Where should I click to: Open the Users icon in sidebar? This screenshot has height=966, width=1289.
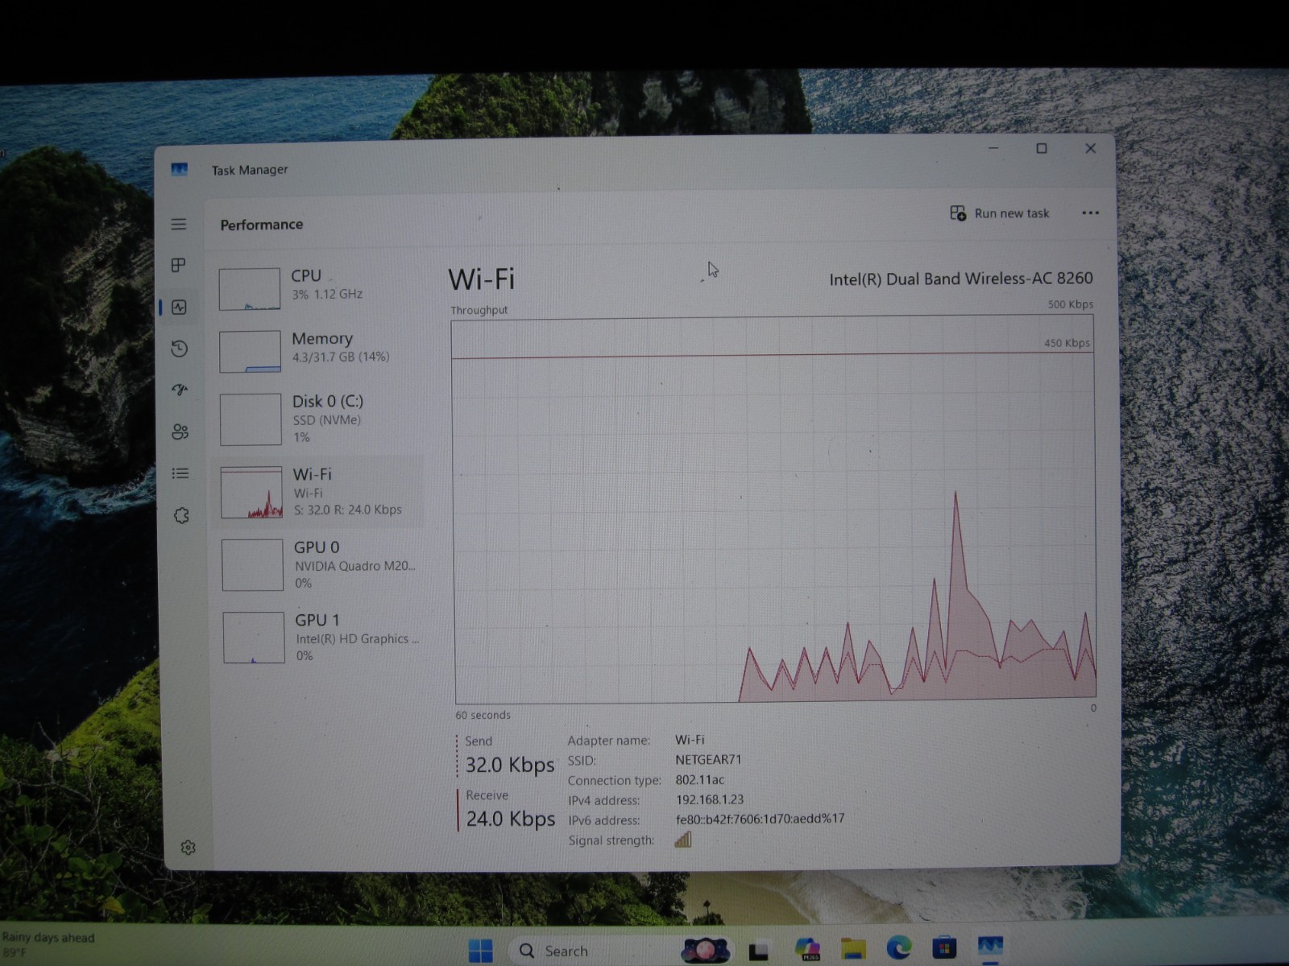point(180,431)
